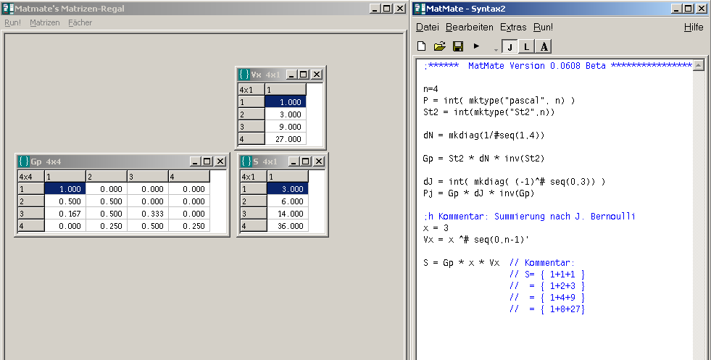711x360 pixels.
Task: Toggle the J mode button
Action: click(510, 47)
